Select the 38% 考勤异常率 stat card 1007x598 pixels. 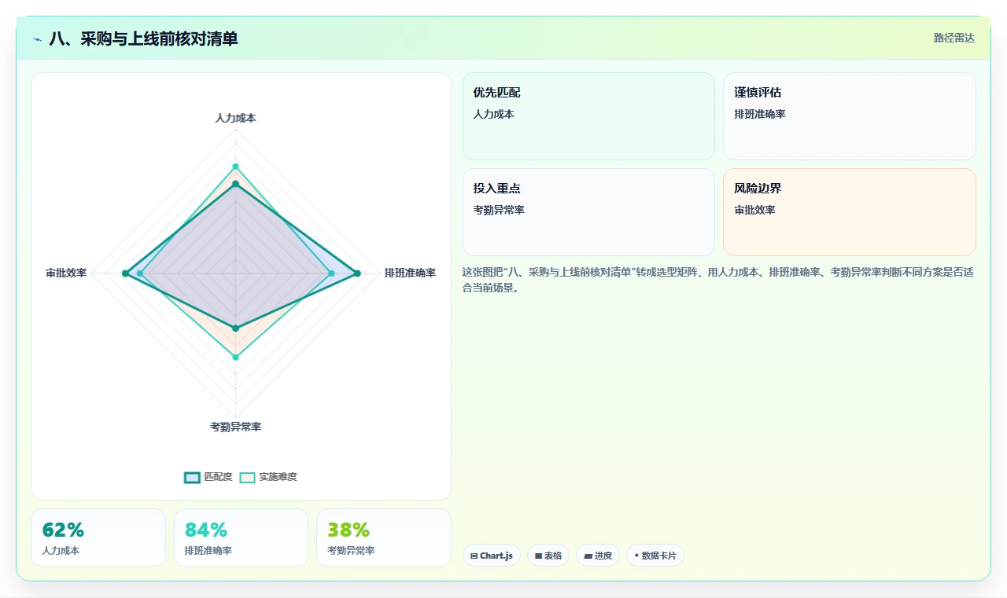[x=384, y=537]
